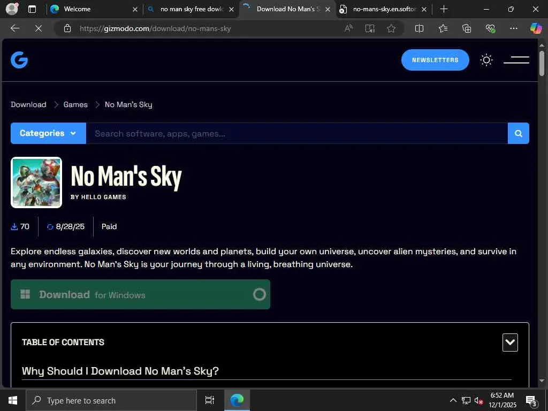The image size is (548, 411).
Task: Open split screen icon
Action: pos(419,28)
